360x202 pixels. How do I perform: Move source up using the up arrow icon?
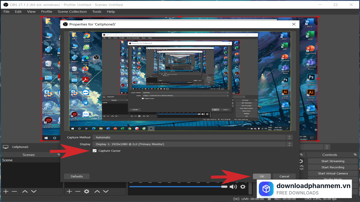pyautogui.click(x=97, y=191)
